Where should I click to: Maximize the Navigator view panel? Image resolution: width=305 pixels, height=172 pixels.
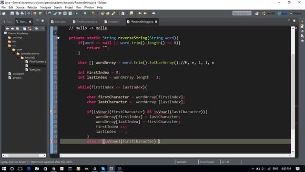pos(42,21)
